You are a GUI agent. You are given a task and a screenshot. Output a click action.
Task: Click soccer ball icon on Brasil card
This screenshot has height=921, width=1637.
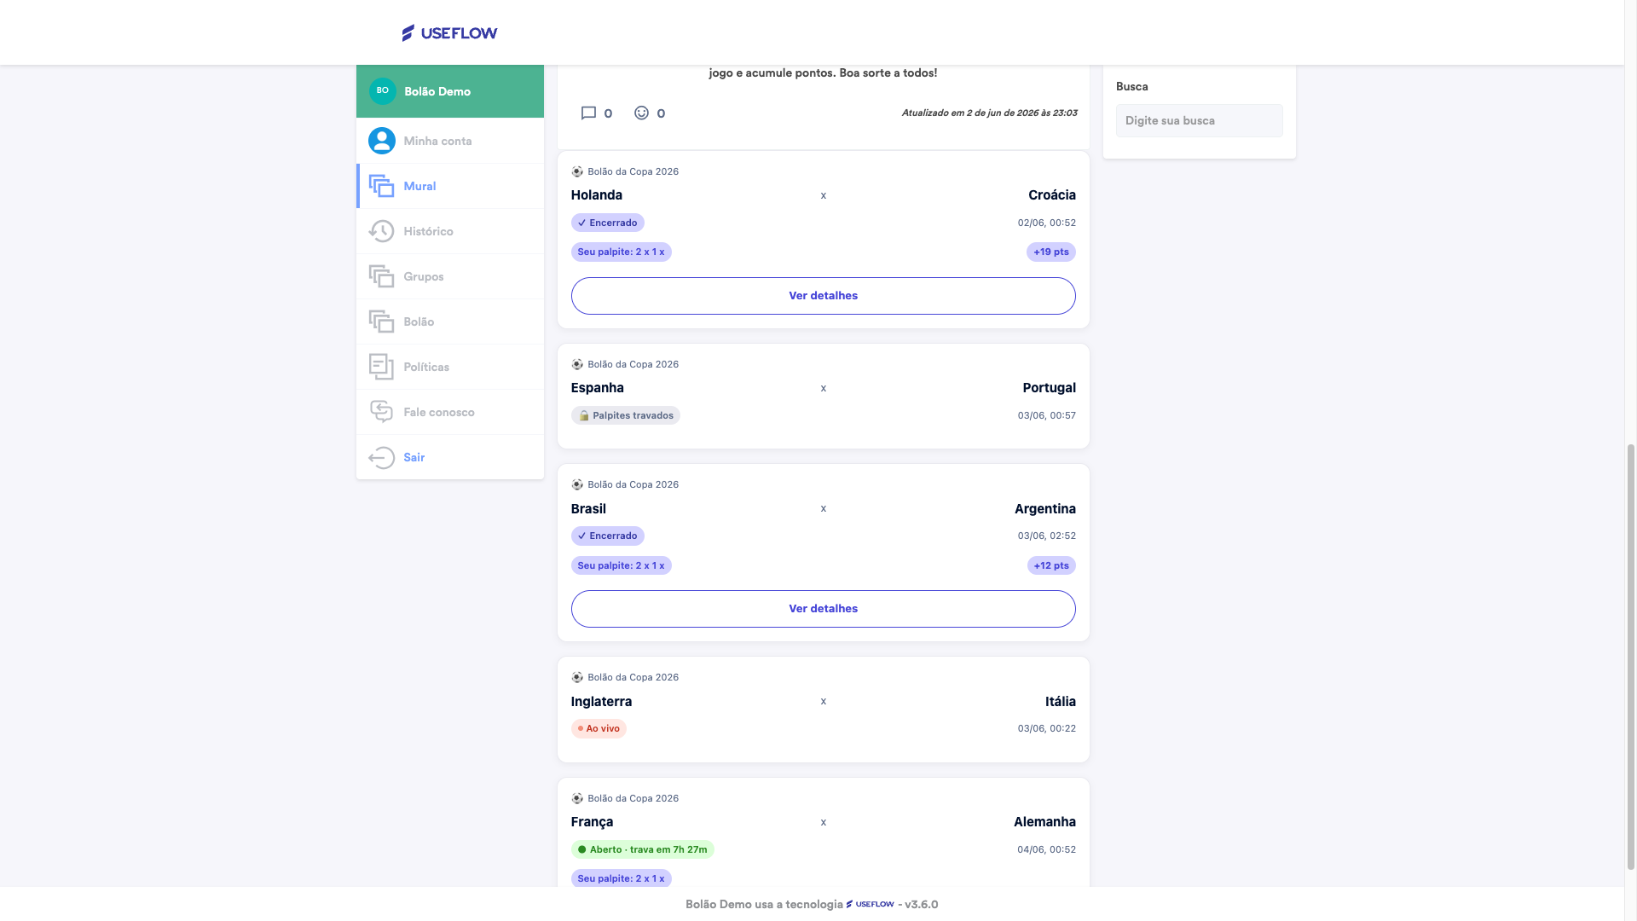pyautogui.click(x=577, y=484)
